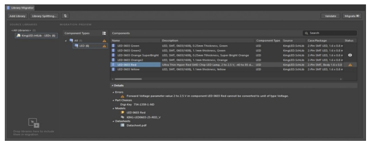Viewport: 376px width, 154px height.
Task: Click the swap arrows toolbar icon
Action: [x=65, y=16]
